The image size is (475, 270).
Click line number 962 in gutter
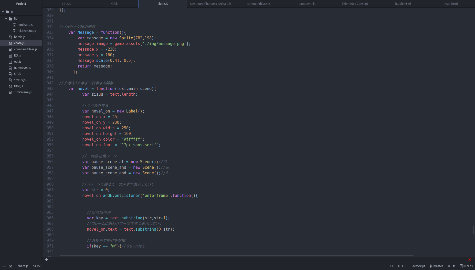[50, 196]
